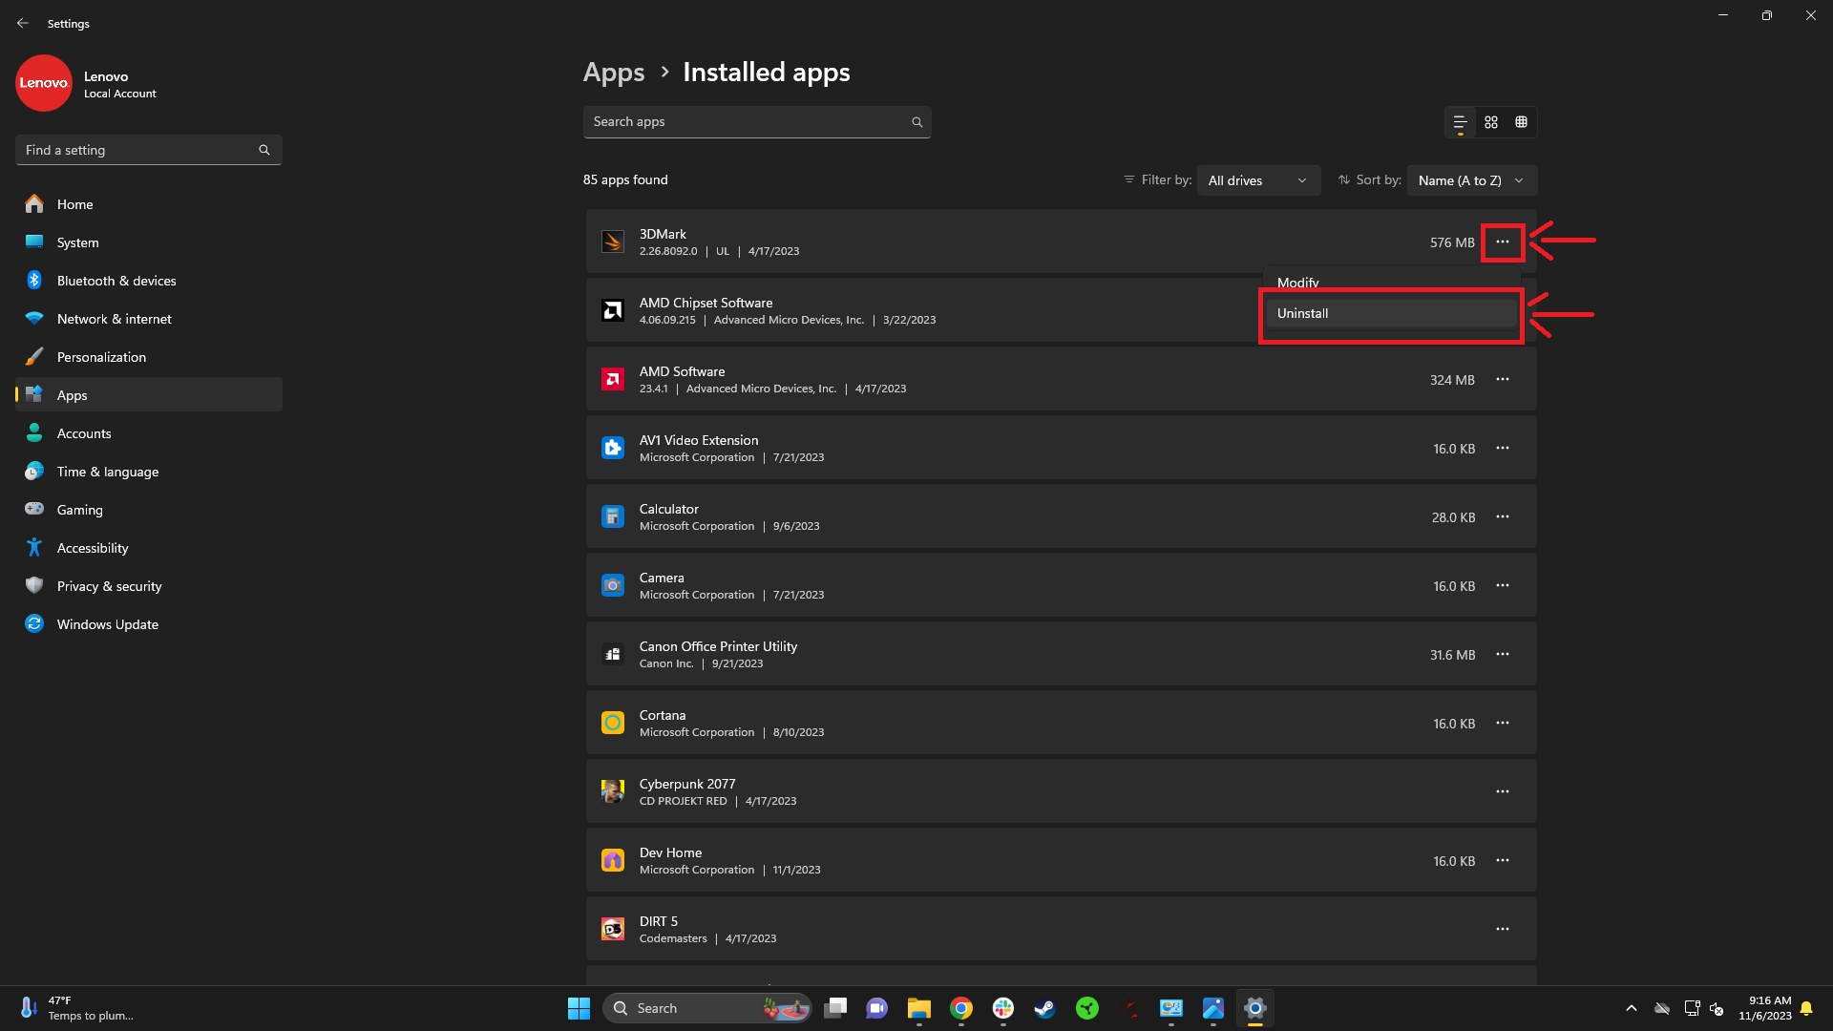Viewport: 1833px width, 1031px height.
Task: Switch to list view layout
Action: coord(1460,122)
